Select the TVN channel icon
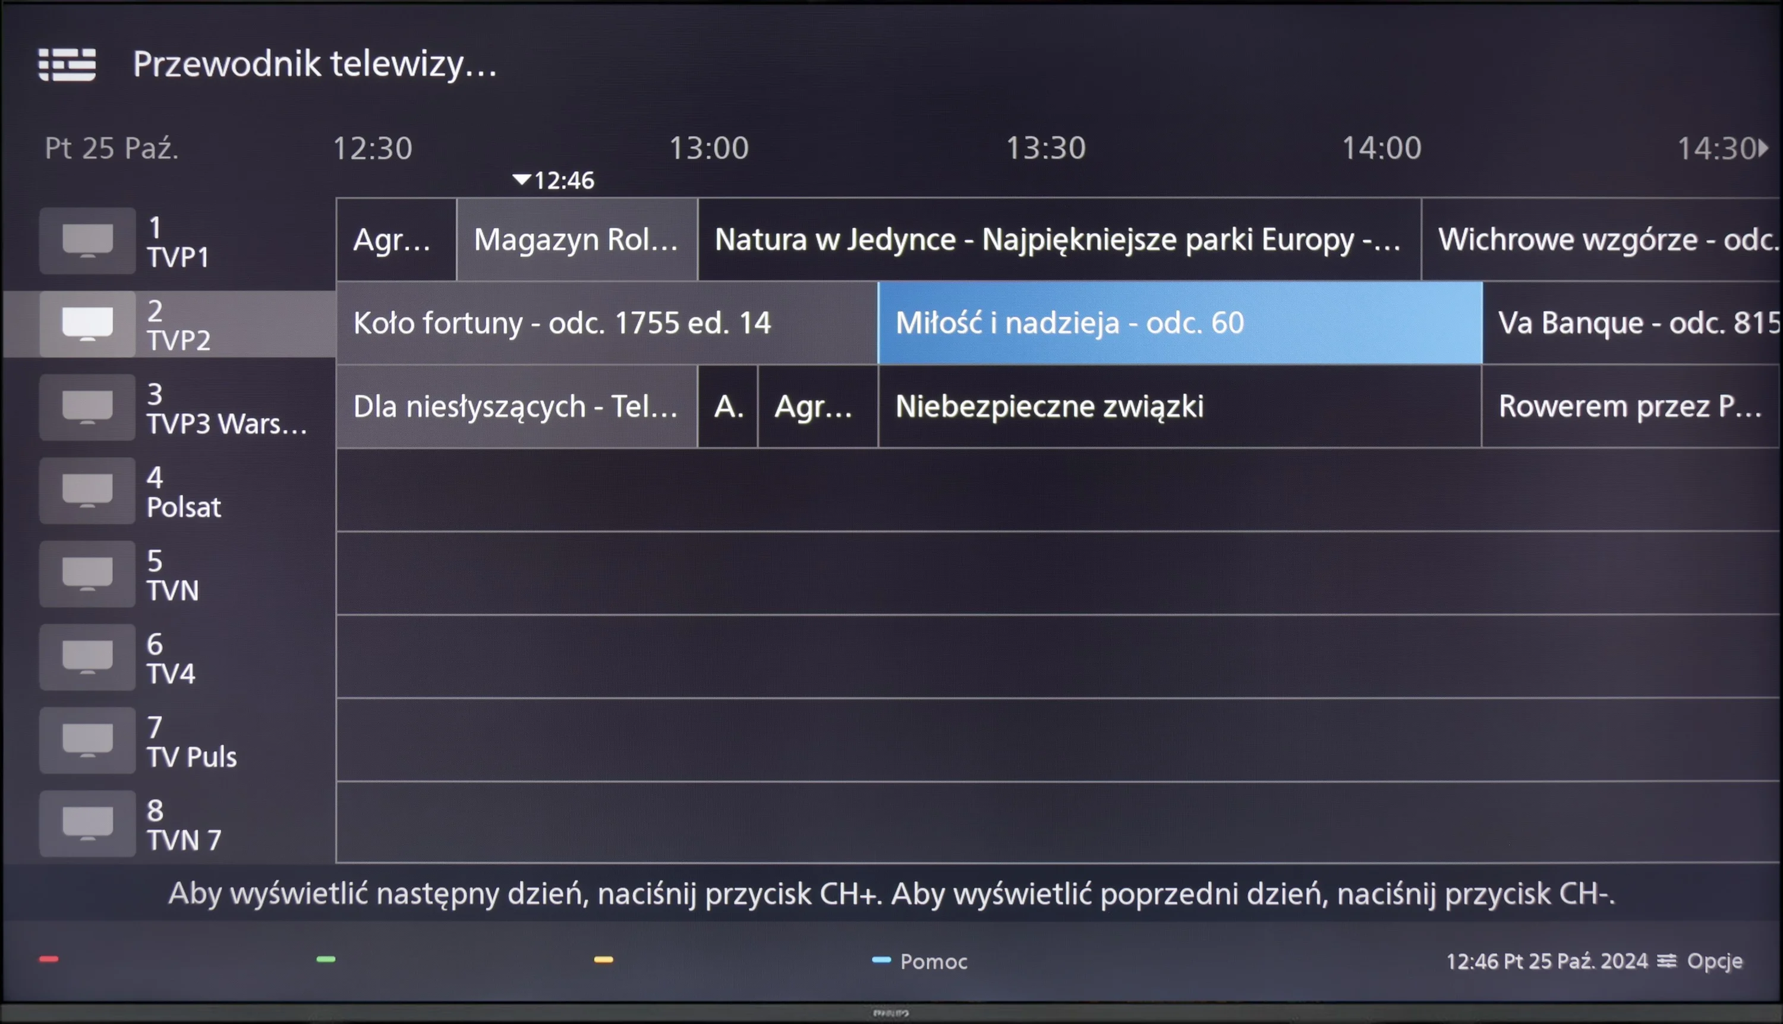Image resolution: width=1783 pixels, height=1024 pixels. pyautogui.click(x=87, y=574)
